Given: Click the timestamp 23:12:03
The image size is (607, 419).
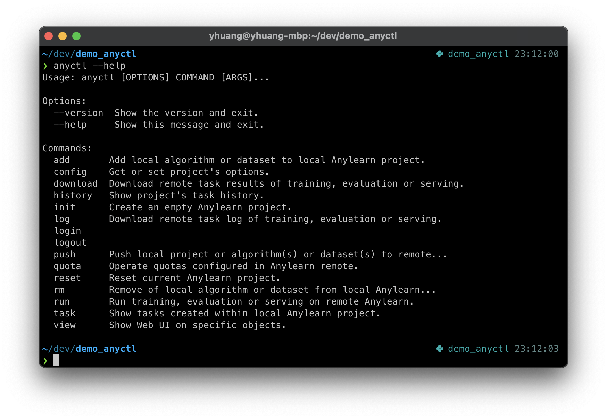Looking at the screenshot, I should coord(537,349).
